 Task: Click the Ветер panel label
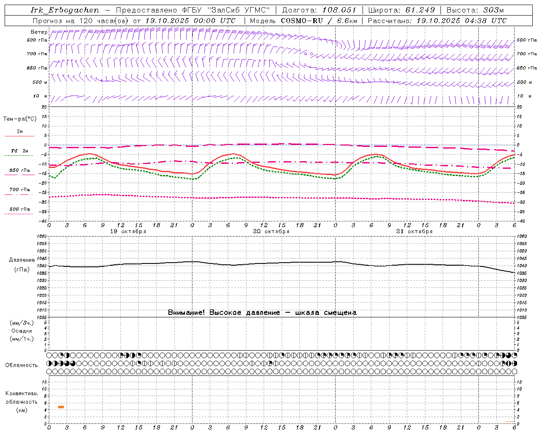coord(39,32)
